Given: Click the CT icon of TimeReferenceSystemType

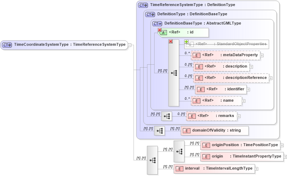Looking at the screenshot, I should tap(143, 5).
